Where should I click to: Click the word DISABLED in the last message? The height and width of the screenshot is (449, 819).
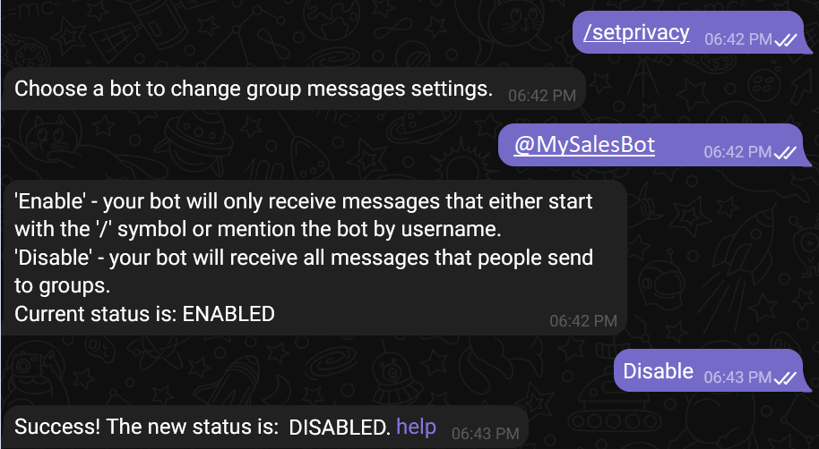pyautogui.click(x=339, y=427)
